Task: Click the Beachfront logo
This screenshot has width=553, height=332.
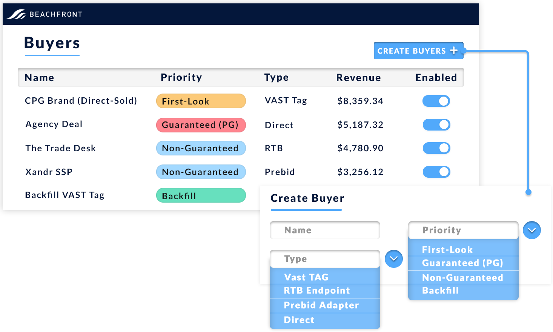Action: 45,14
